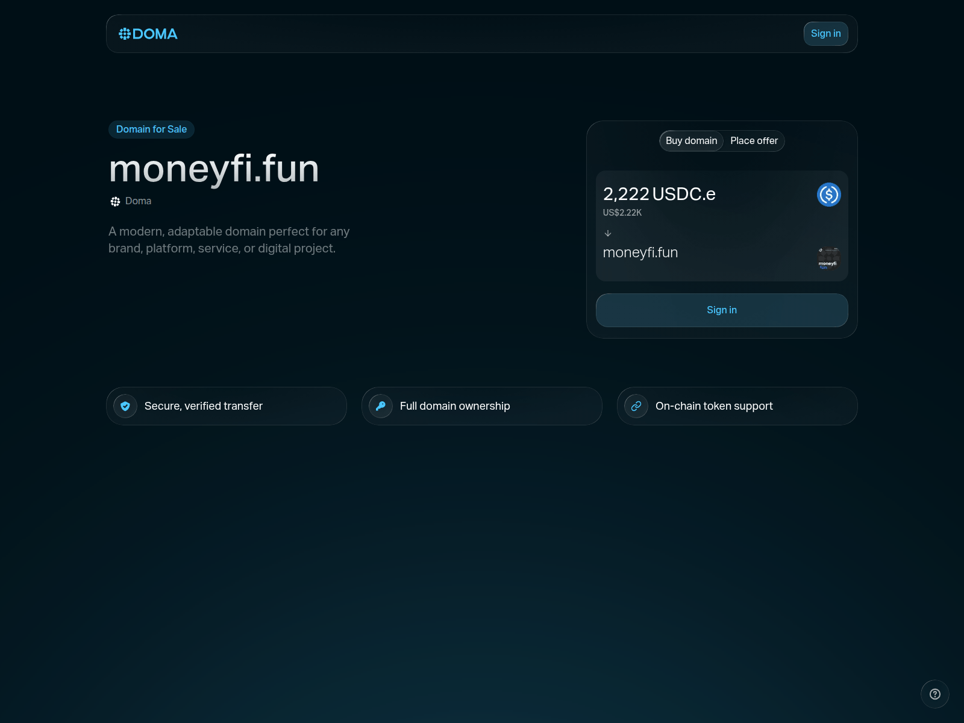Image resolution: width=964 pixels, height=723 pixels.
Task: Click moneyfi.fun text in purchase card
Action: [x=640, y=252]
